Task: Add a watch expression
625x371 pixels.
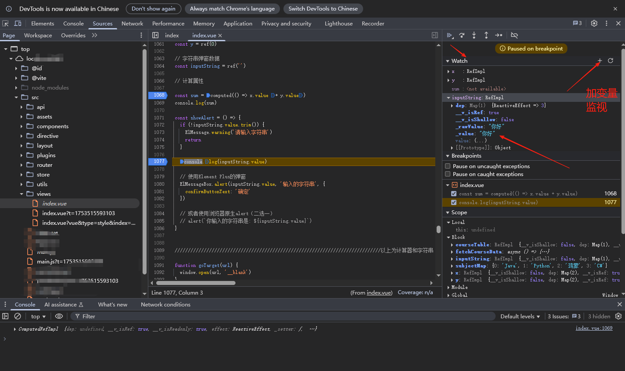Action: (599, 61)
